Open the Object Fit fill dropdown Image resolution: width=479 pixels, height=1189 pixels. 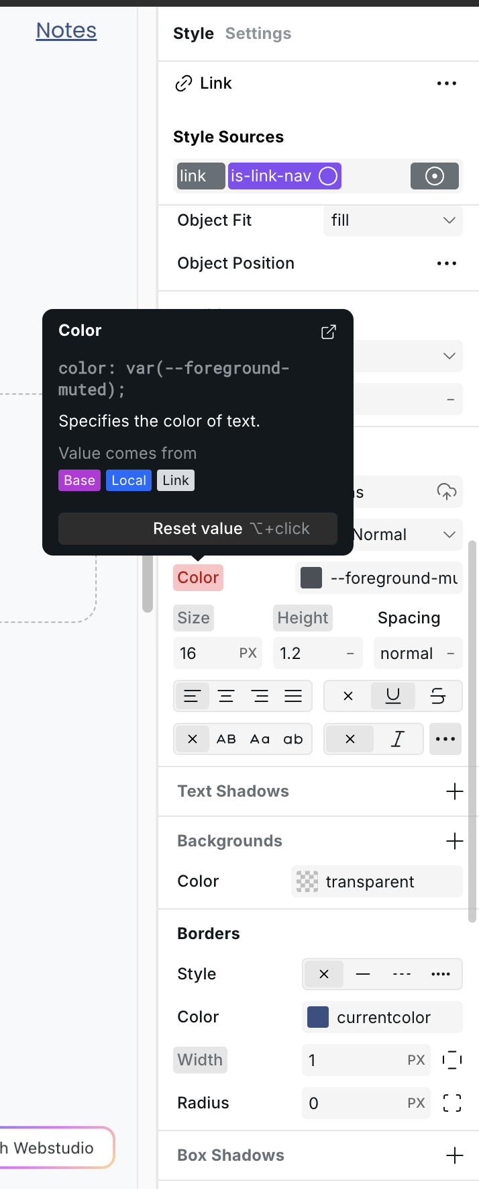[393, 220]
